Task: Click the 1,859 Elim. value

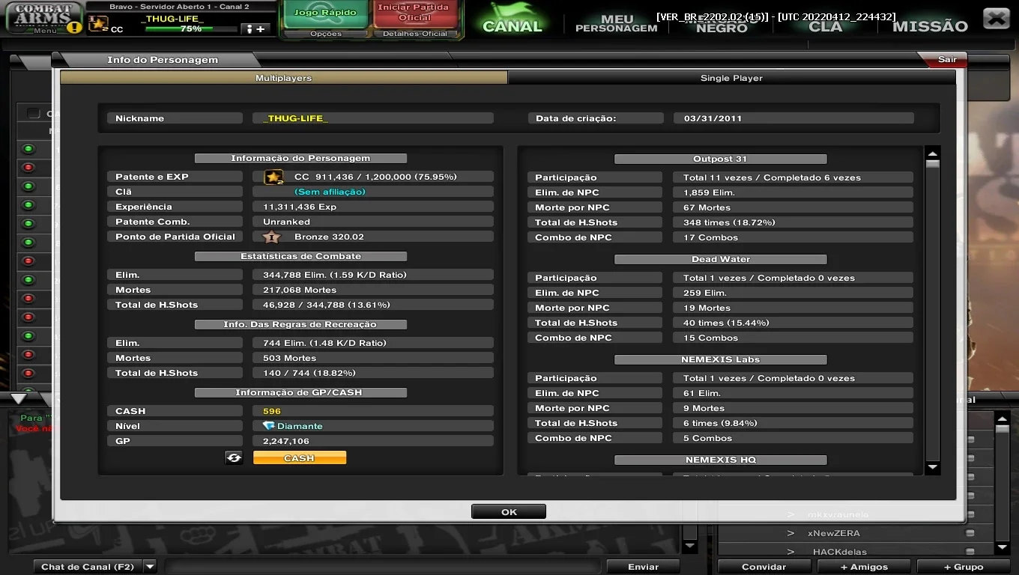Action: point(709,192)
